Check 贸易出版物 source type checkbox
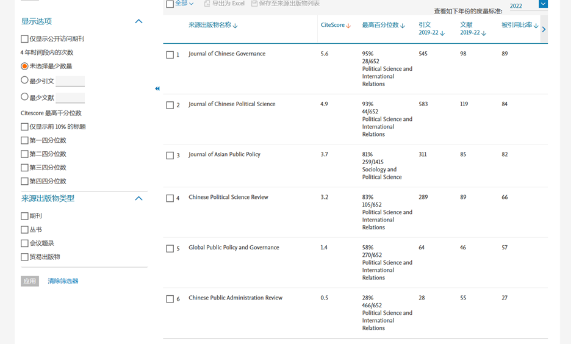 24,257
